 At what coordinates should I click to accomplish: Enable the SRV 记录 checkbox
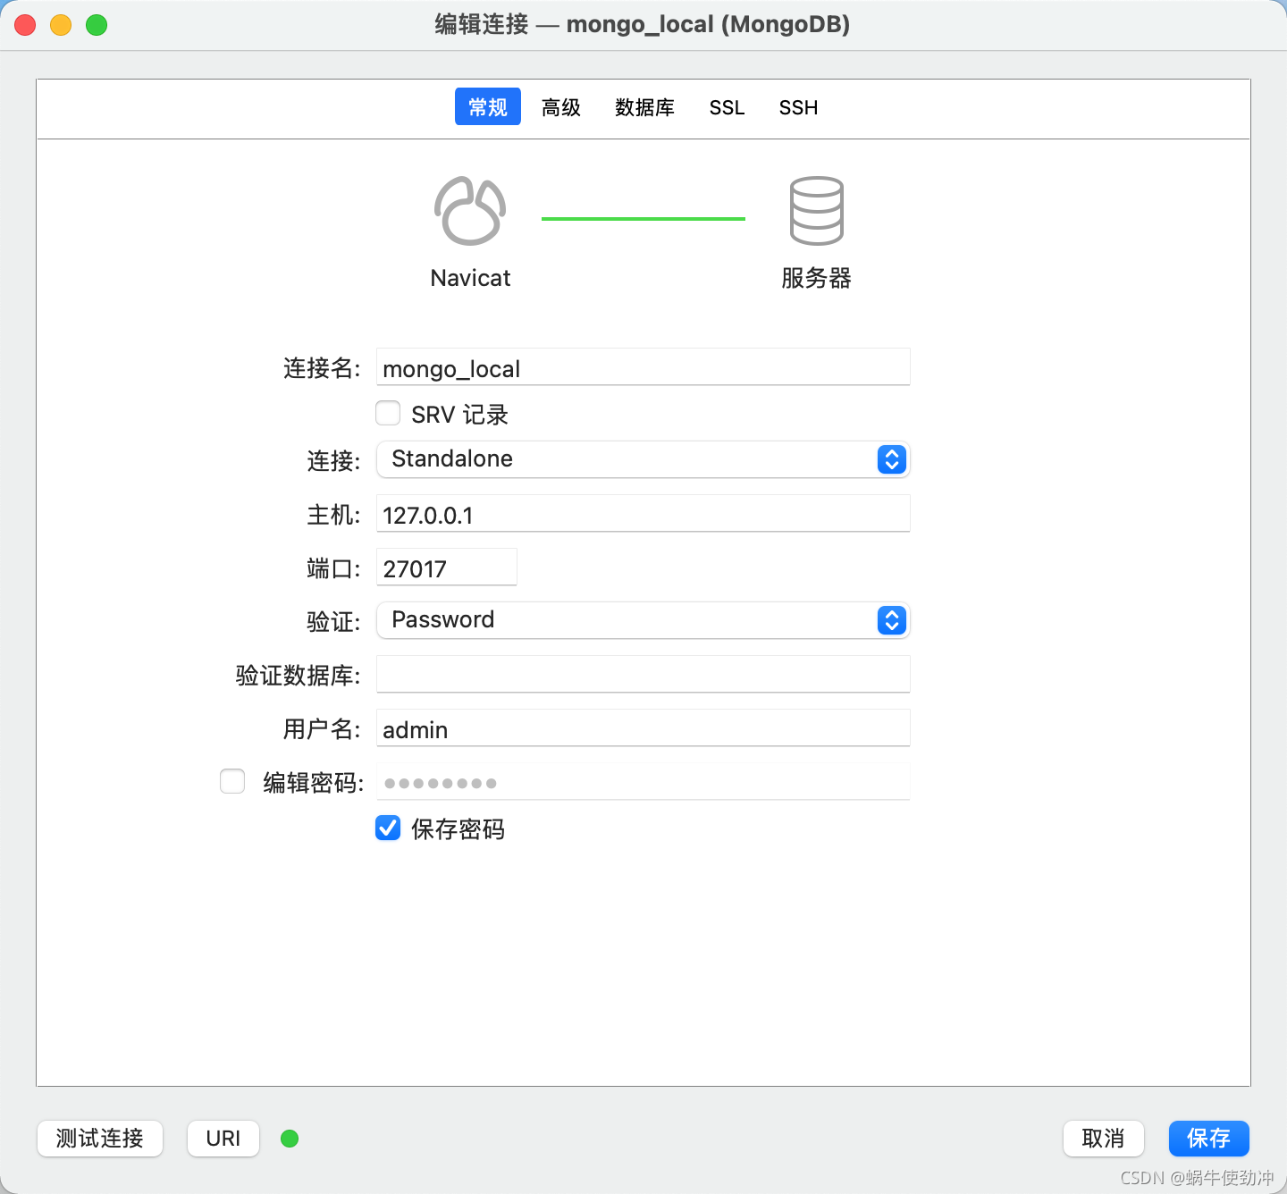point(387,413)
